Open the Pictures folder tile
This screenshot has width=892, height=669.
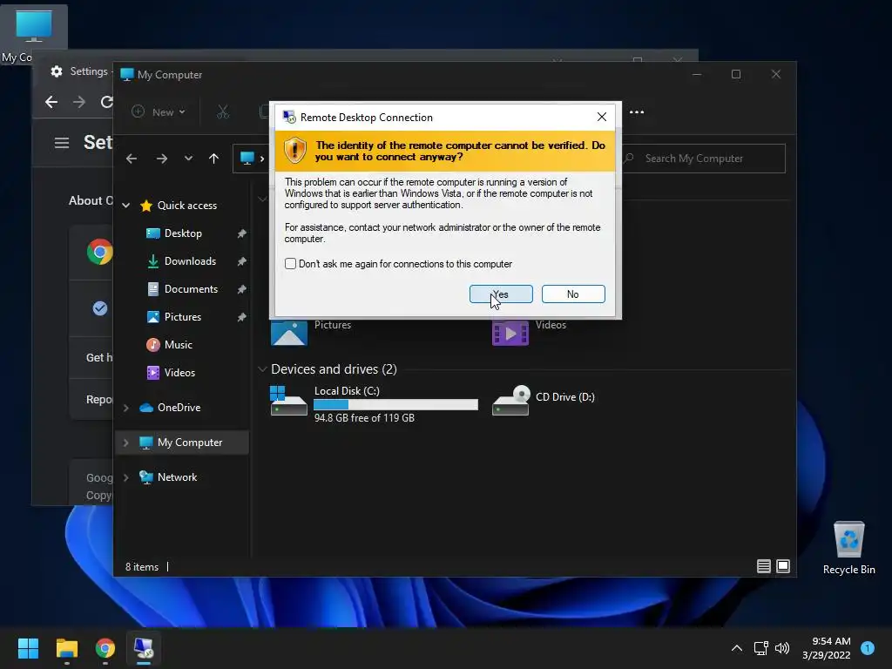pyautogui.click(x=311, y=331)
